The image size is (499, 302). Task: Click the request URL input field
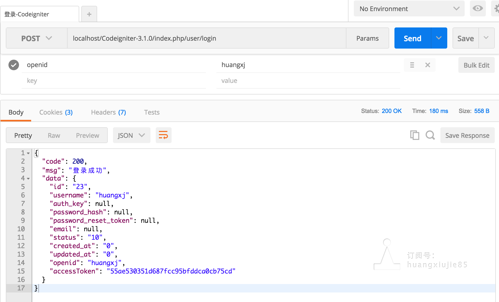[206, 38]
